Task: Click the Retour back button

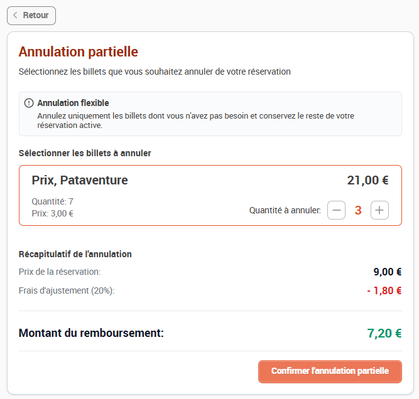Action: pyautogui.click(x=31, y=16)
